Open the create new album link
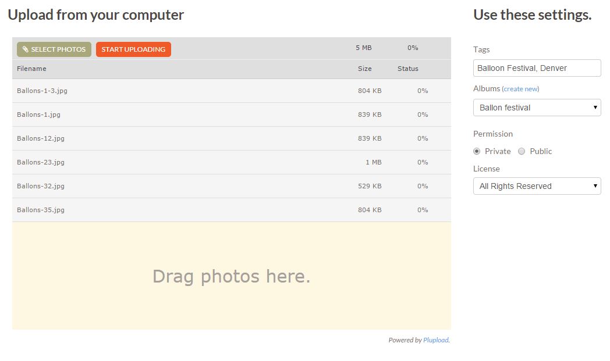 click(520, 89)
